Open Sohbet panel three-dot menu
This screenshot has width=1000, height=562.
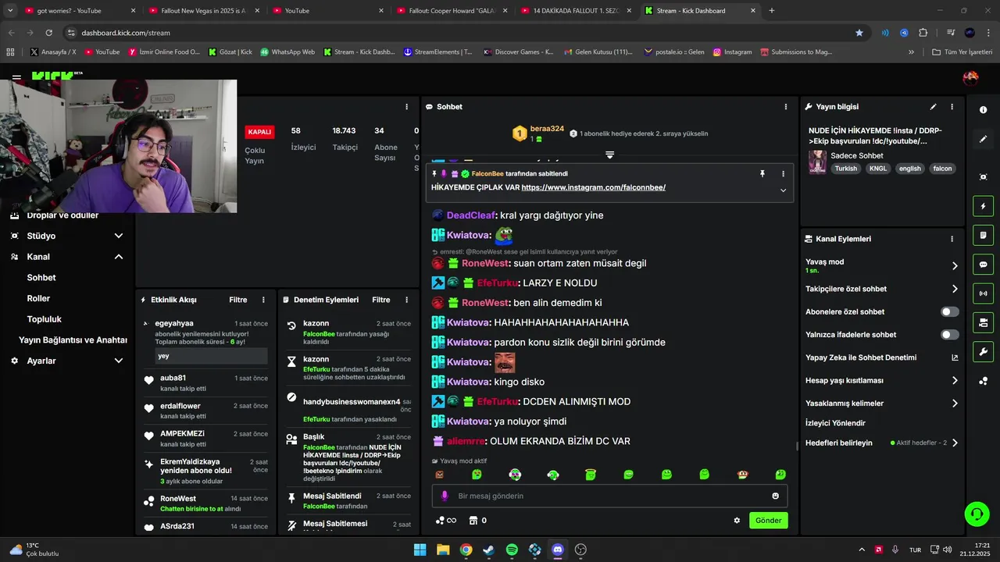785,107
